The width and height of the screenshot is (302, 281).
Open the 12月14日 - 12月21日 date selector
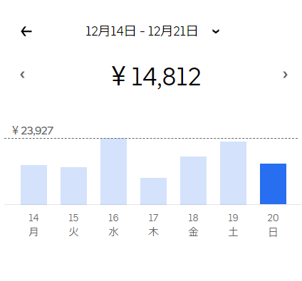(142, 31)
